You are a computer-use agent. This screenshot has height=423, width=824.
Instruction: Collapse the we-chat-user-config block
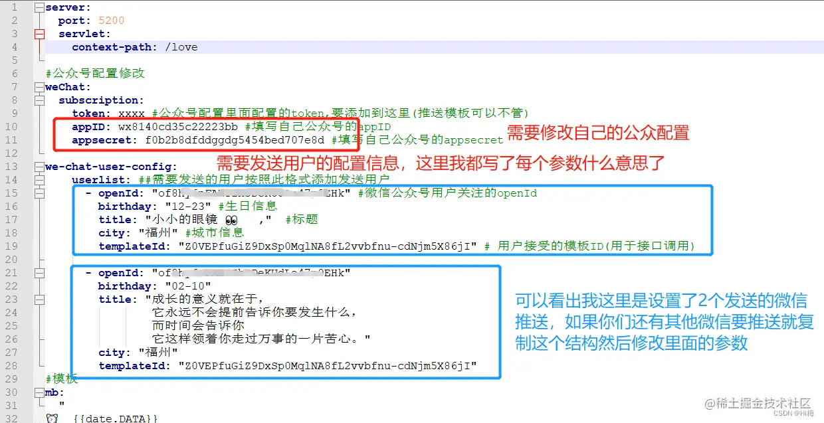pyautogui.click(x=39, y=167)
